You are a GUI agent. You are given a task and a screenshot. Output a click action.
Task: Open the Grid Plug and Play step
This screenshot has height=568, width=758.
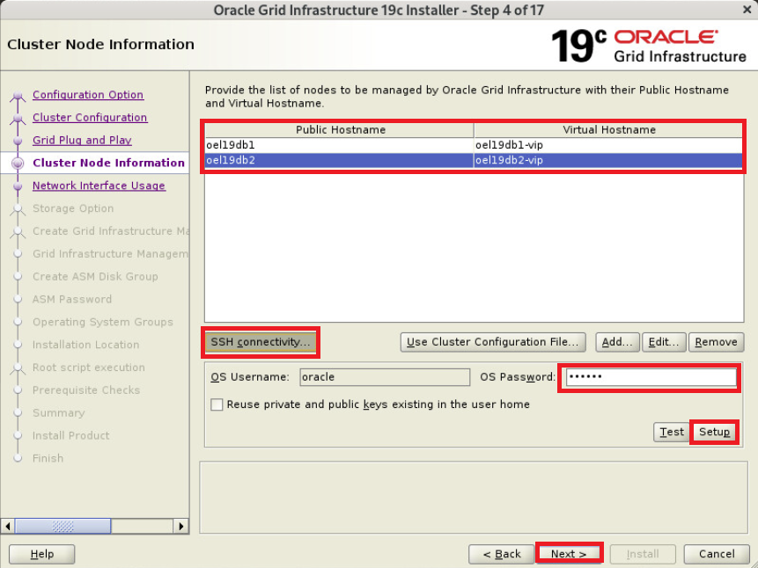click(x=82, y=140)
